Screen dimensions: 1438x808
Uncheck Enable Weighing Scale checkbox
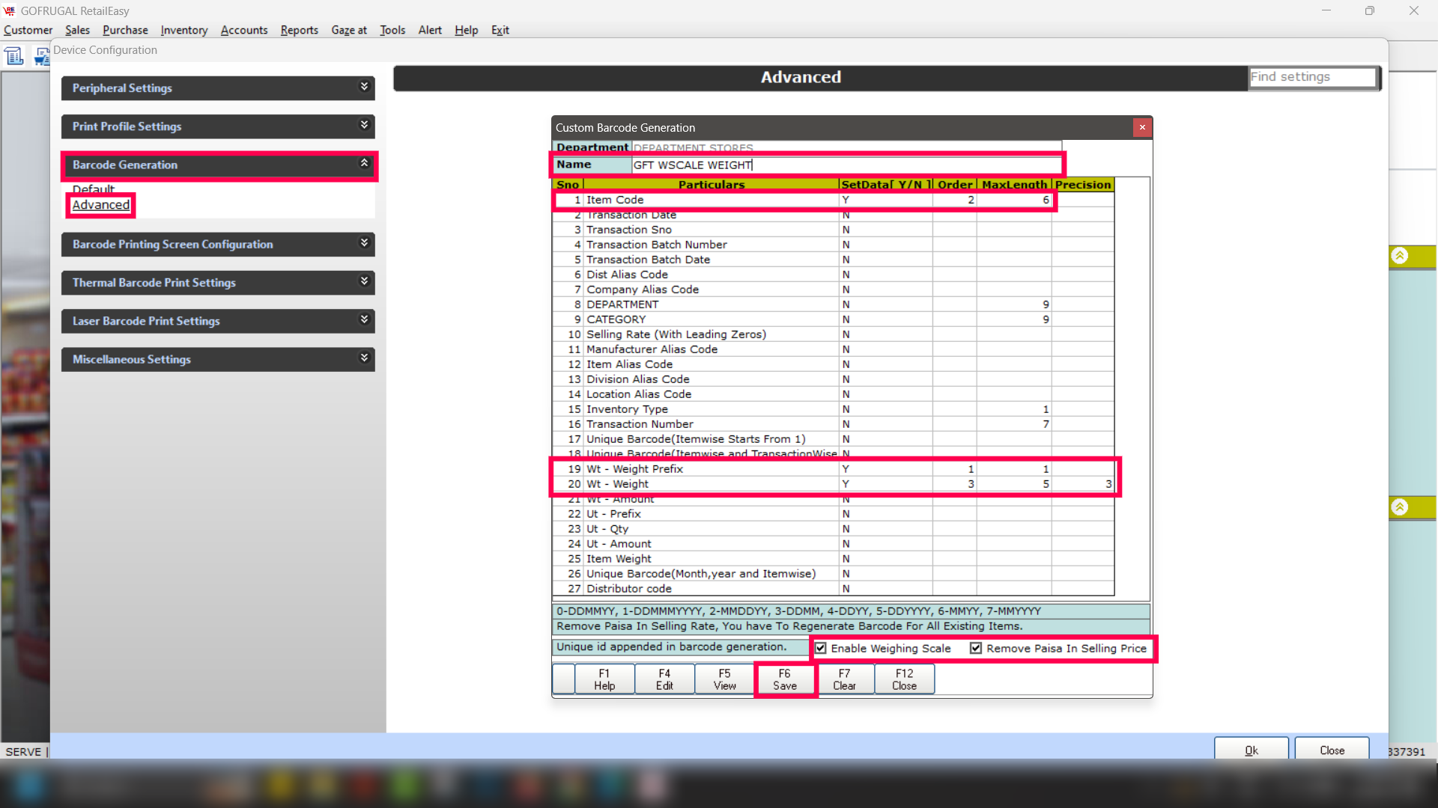click(821, 649)
